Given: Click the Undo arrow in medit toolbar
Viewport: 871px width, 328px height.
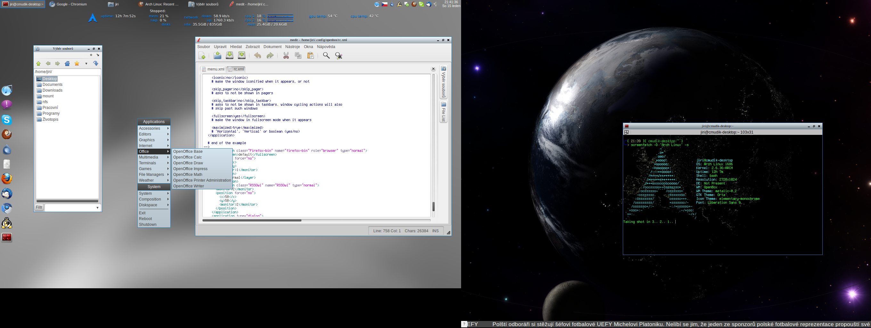Looking at the screenshot, I should (257, 55).
